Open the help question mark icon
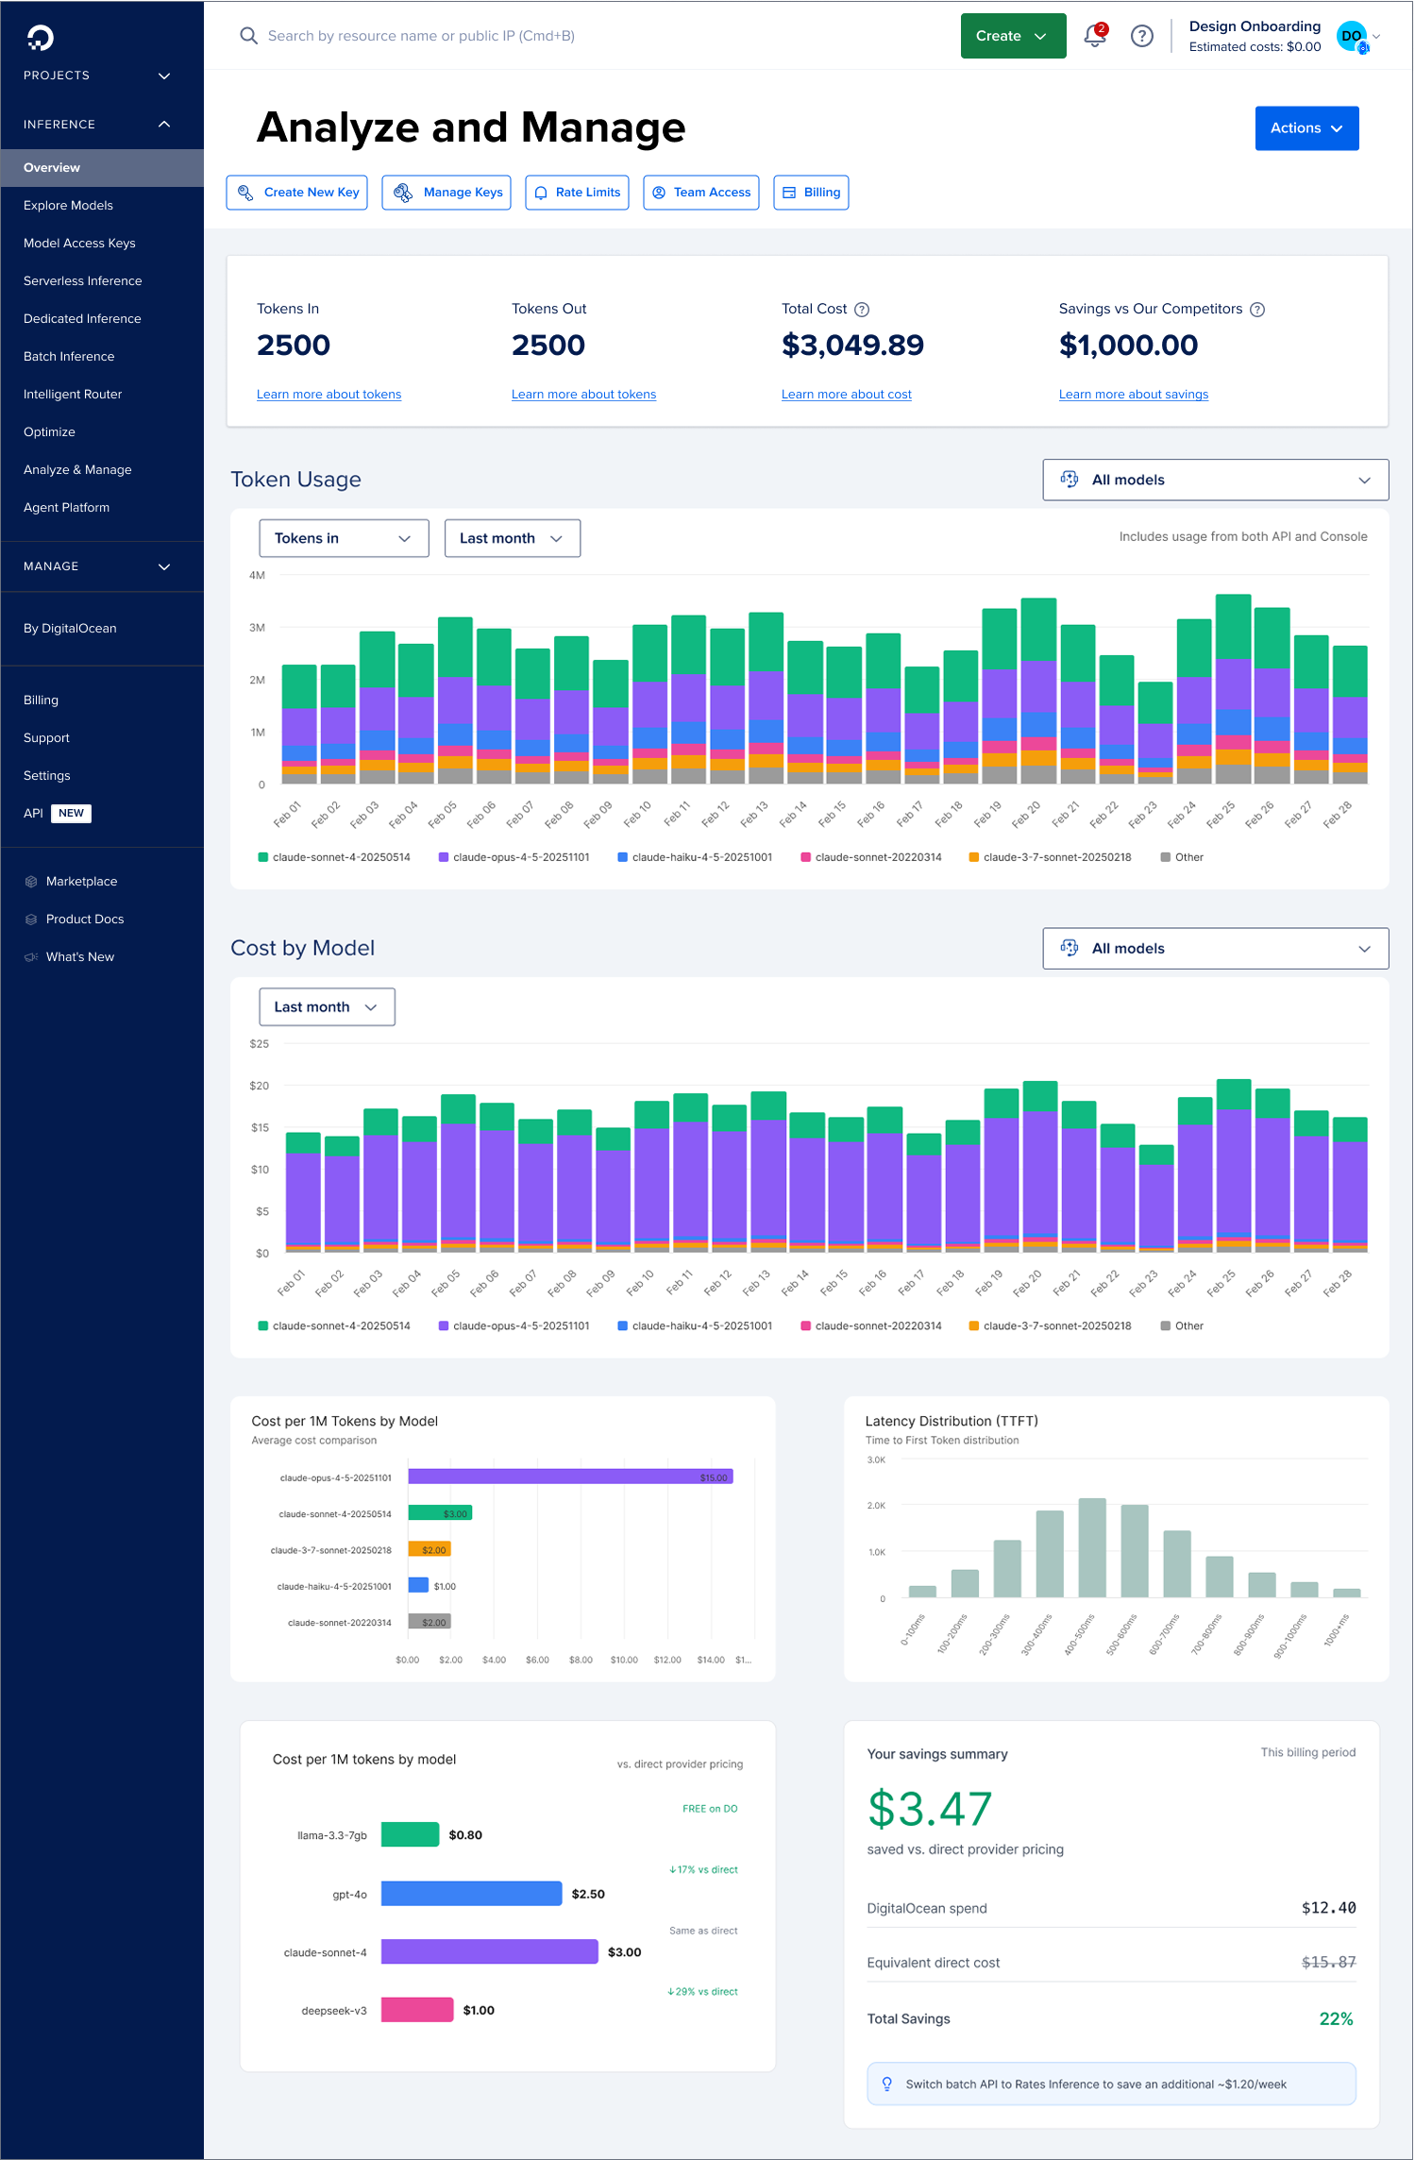Image resolution: width=1415 pixels, height=2160 pixels. click(x=1142, y=36)
